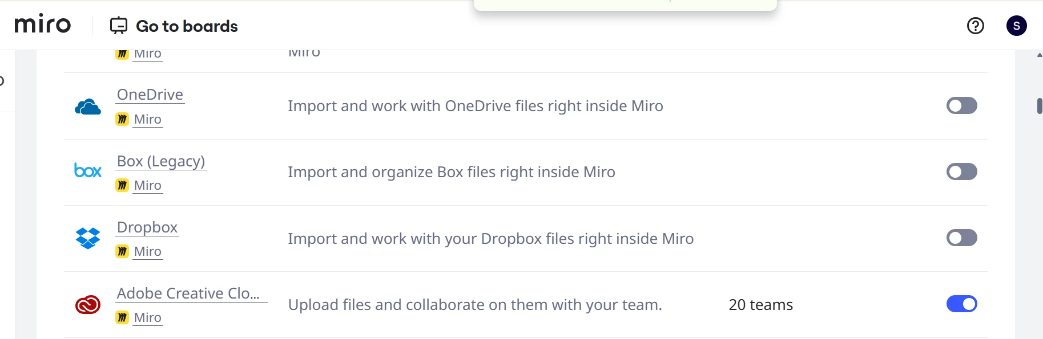Click the Miro developer link under OneDrive
The width and height of the screenshot is (1043, 339).
(148, 119)
